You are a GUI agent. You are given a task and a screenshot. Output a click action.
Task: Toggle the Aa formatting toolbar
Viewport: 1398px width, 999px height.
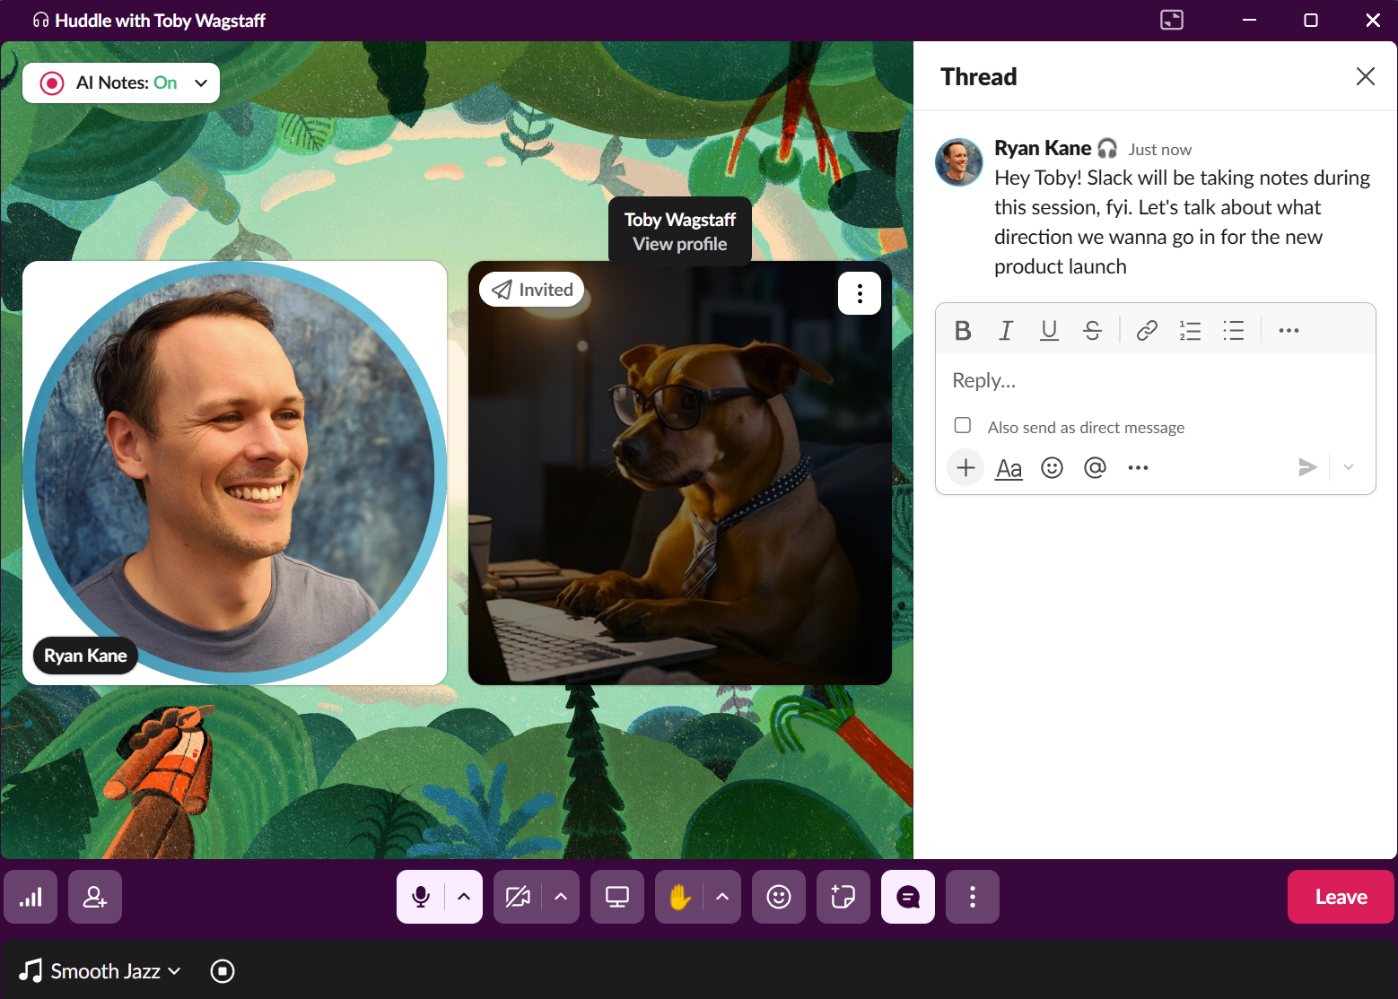(1009, 468)
